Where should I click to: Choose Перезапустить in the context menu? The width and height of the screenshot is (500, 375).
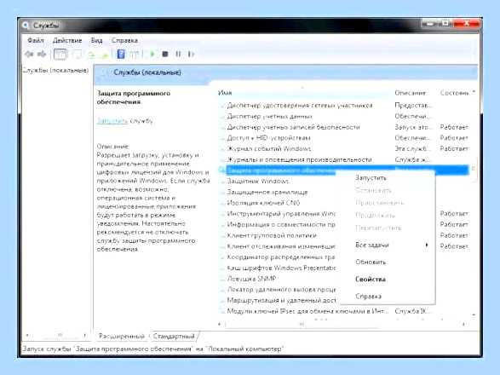coord(378,228)
